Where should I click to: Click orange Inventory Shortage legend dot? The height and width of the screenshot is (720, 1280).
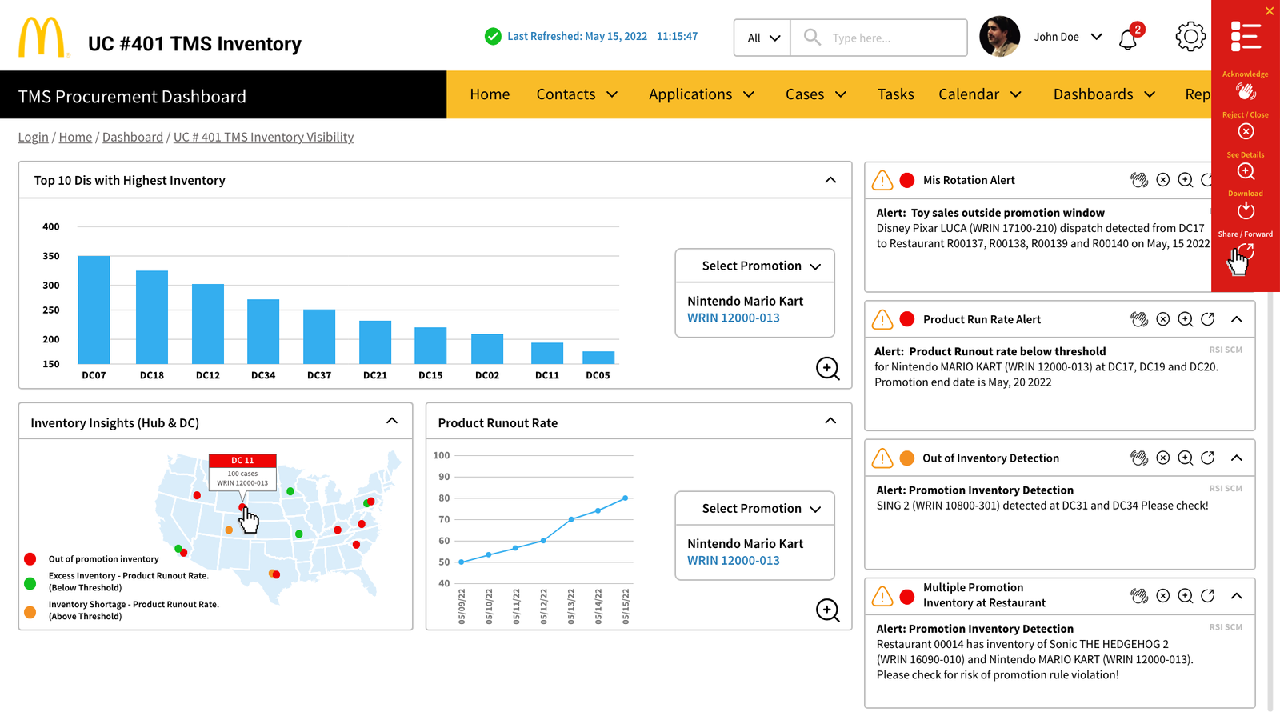(30, 612)
